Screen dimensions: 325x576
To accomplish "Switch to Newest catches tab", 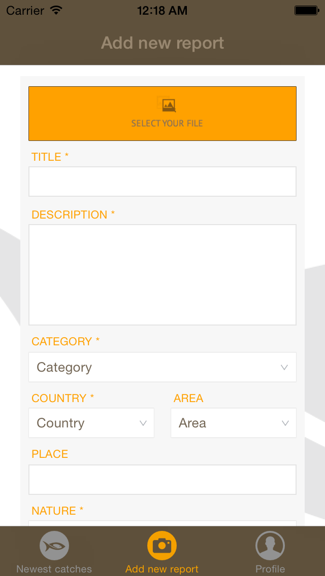I will [54, 569].
